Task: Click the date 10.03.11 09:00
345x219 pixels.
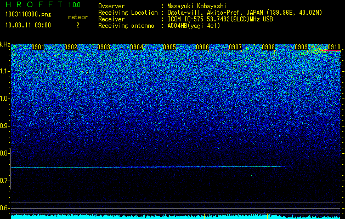Action: click(x=28, y=25)
